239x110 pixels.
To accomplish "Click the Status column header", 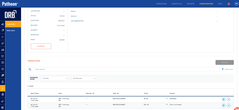I will tap(172, 93).
